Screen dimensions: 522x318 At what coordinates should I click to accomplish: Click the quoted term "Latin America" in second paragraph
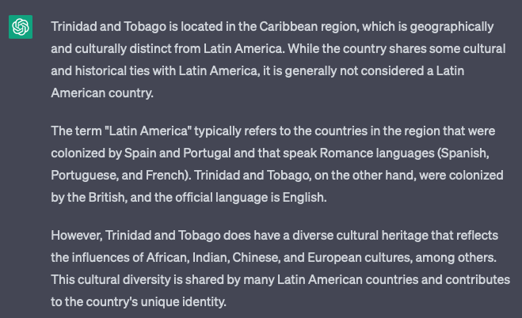click(x=148, y=131)
